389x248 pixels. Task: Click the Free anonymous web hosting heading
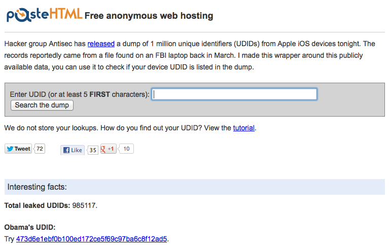coord(149,16)
